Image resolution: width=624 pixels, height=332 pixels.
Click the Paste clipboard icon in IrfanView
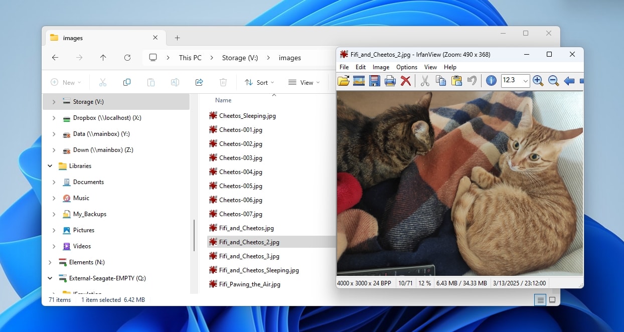coord(456,81)
